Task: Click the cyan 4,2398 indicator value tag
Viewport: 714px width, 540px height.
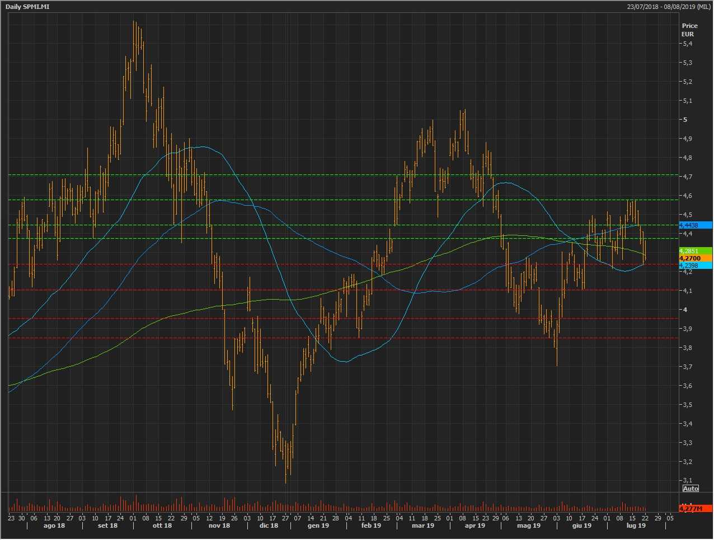Action: click(x=690, y=266)
